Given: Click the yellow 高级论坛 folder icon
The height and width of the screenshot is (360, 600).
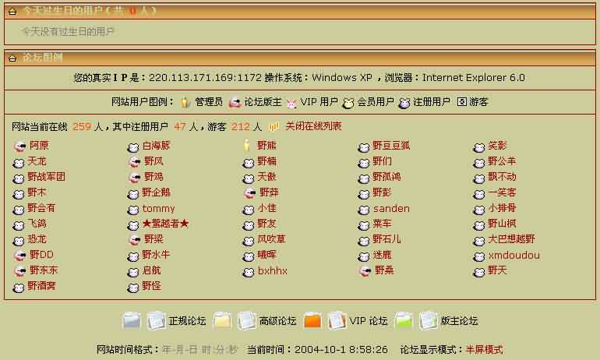Looking at the screenshot, I should pyautogui.click(x=223, y=320).
